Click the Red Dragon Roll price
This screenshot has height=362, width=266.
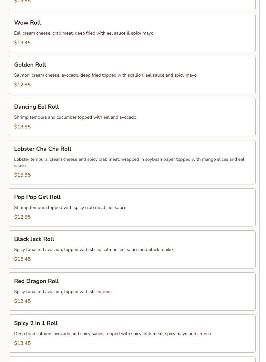(22, 301)
